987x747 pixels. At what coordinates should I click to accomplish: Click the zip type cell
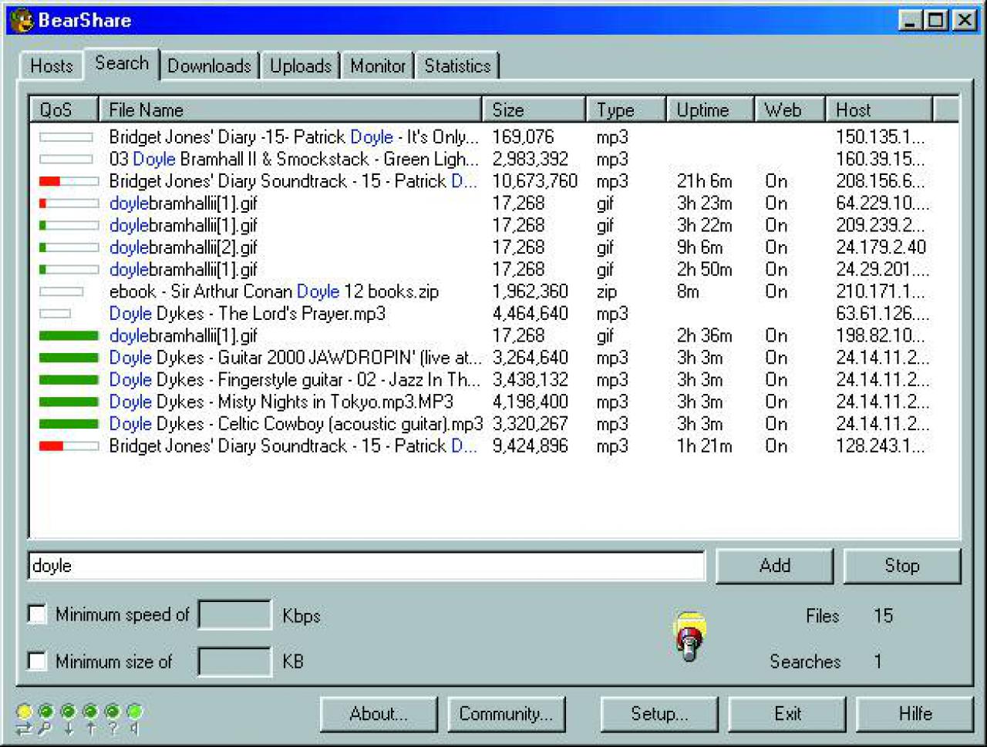607,292
